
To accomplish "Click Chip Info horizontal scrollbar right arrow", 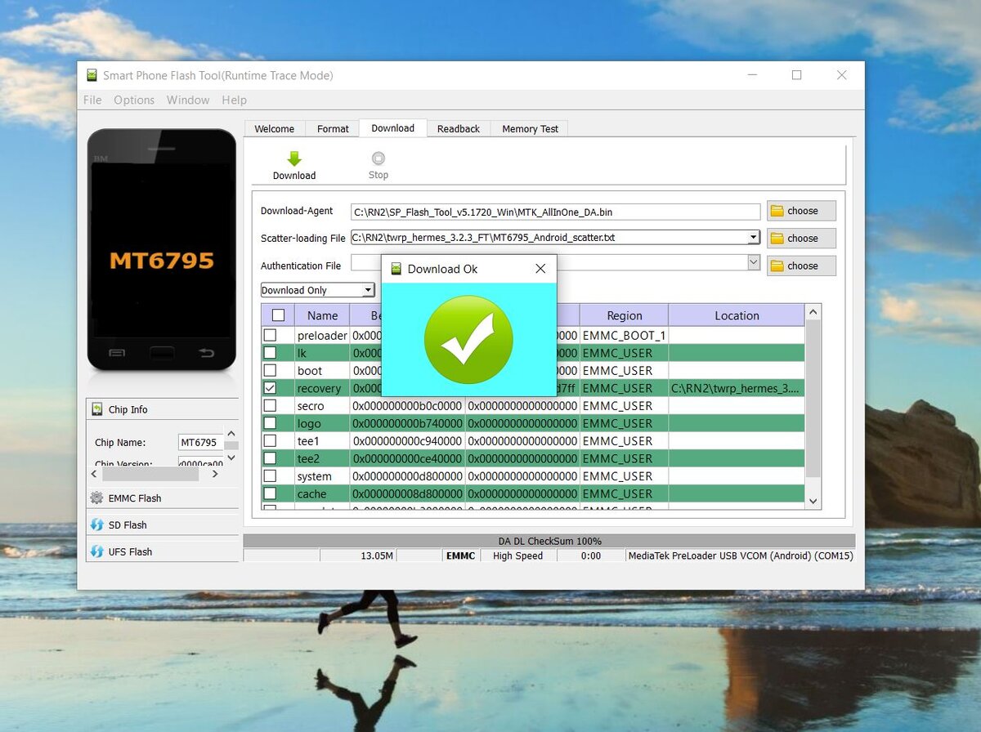I will pyautogui.click(x=215, y=474).
